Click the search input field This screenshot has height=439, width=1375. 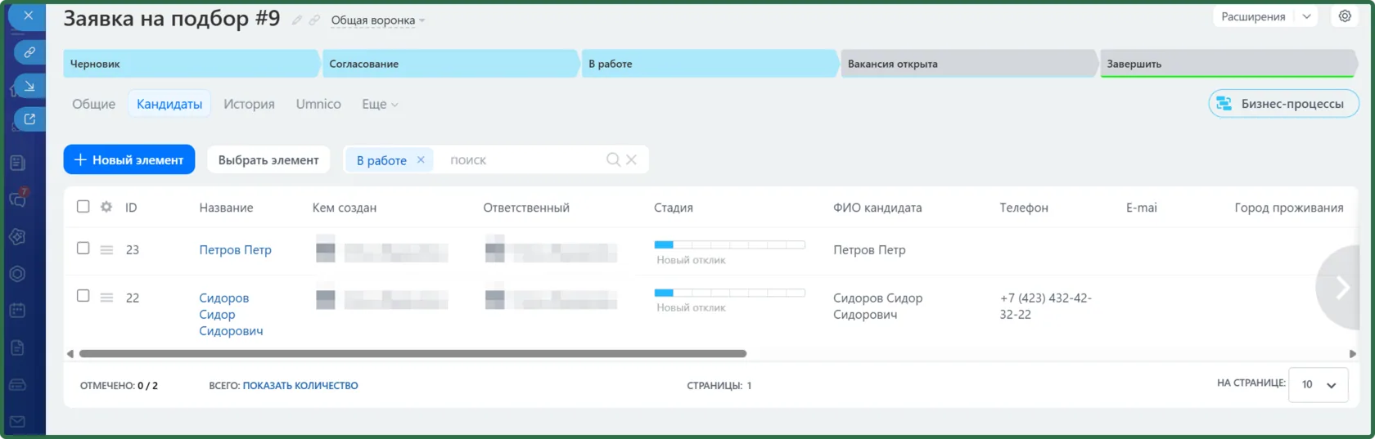point(522,159)
